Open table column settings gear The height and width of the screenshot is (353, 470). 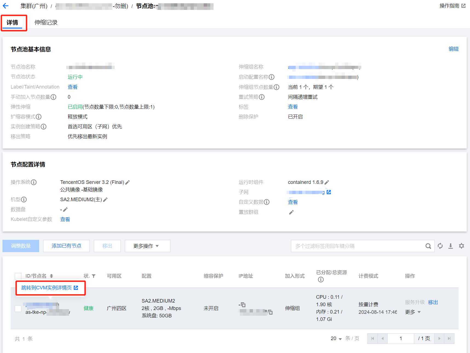[462, 246]
